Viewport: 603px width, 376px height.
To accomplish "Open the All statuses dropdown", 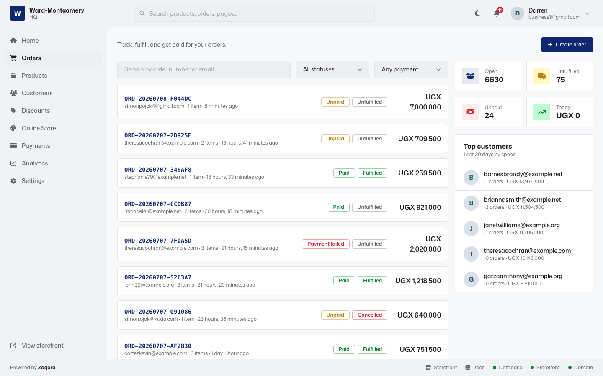I will click(x=332, y=69).
